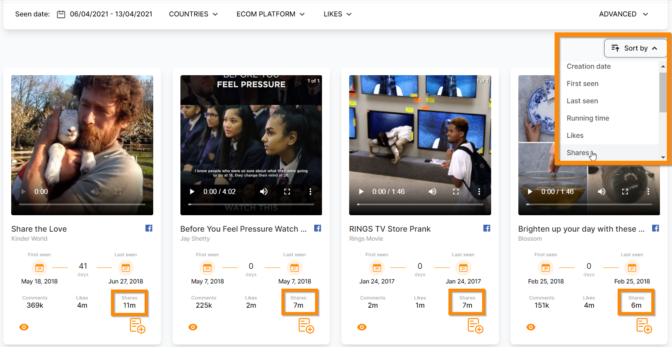Image resolution: width=672 pixels, height=347 pixels.
Task: Sort by First seen
Action: click(609, 84)
